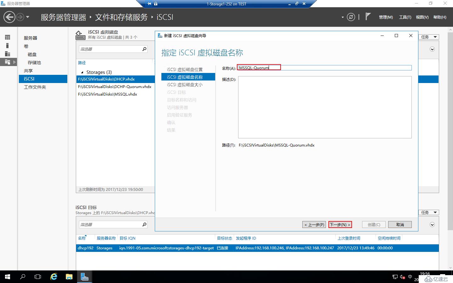Sort targets by 名称 column
The height and width of the screenshot is (283, 453).
(x=82, y=238)
